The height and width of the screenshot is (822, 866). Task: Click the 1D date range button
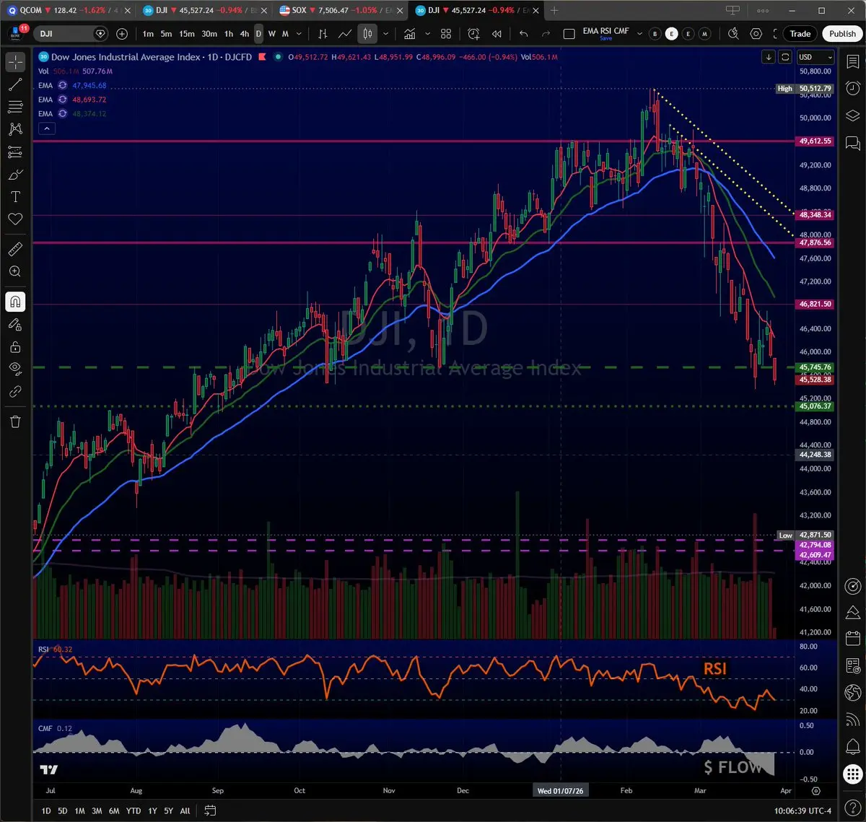(45, 810)
